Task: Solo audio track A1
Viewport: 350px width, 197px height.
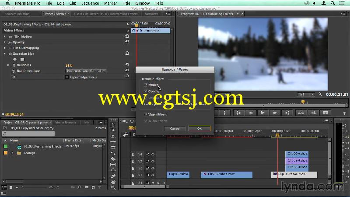Action: click(158, 183)
